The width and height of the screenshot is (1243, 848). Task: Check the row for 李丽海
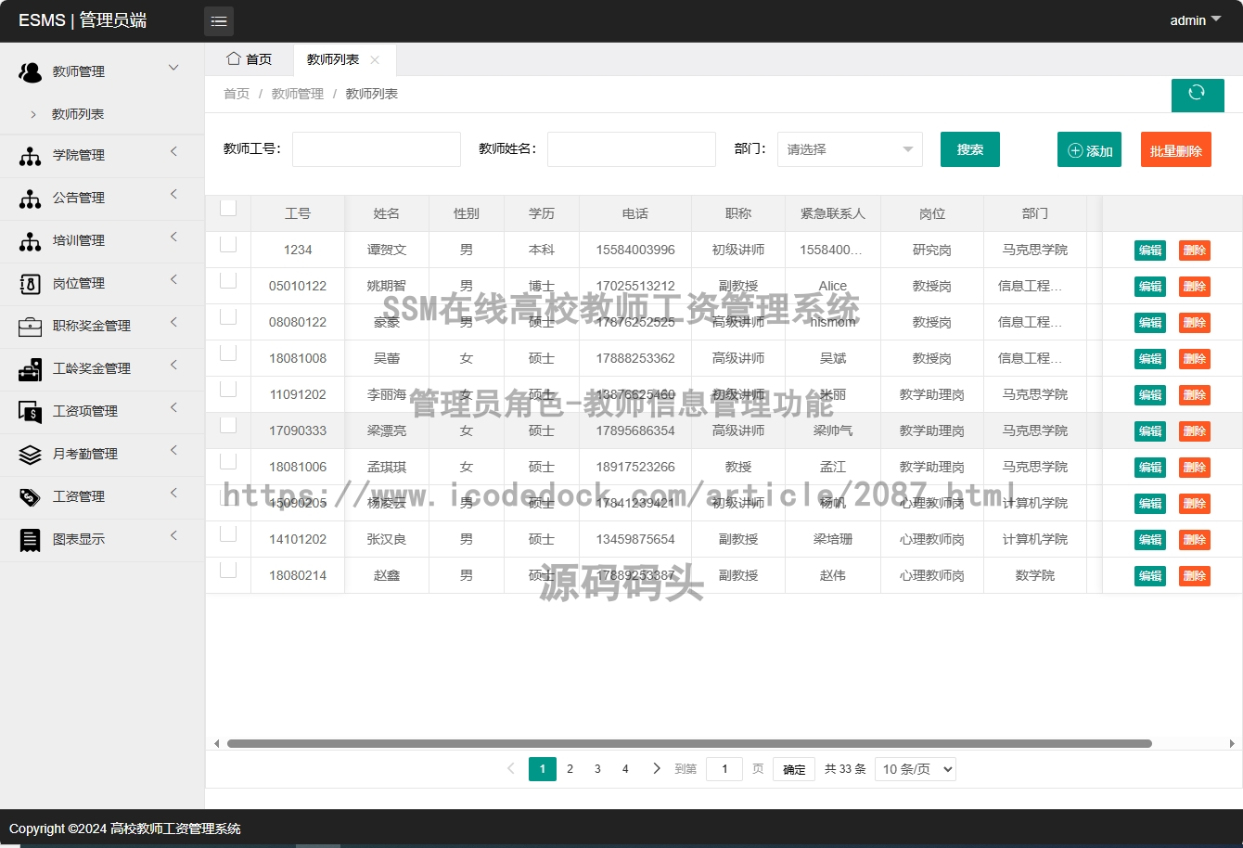(x=228, y=389)
